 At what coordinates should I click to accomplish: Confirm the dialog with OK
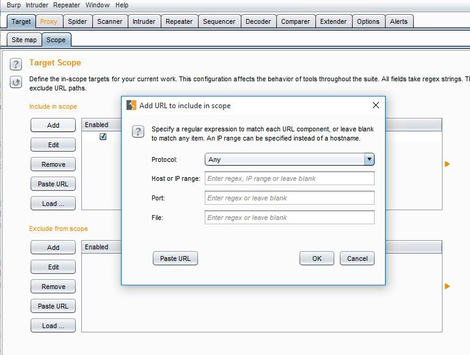(x=317, y=258)
